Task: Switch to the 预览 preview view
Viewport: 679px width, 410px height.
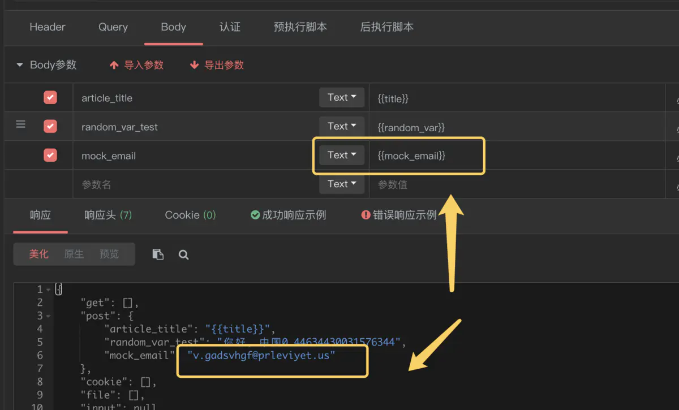Action: click(109, 254)
